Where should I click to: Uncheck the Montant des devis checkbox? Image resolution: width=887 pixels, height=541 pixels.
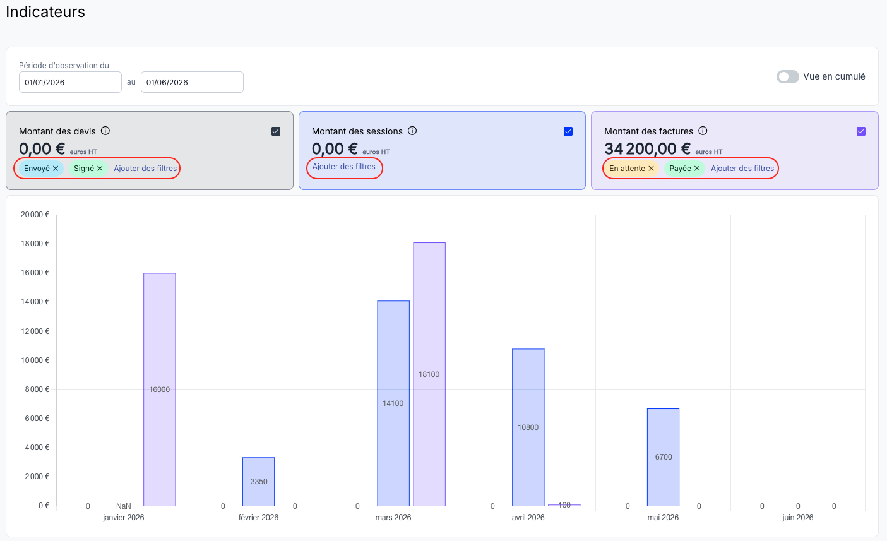pos(276,131)
